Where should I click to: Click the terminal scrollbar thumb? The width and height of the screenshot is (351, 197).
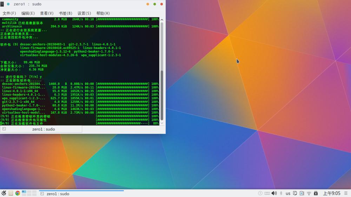[x=162, y=95]
